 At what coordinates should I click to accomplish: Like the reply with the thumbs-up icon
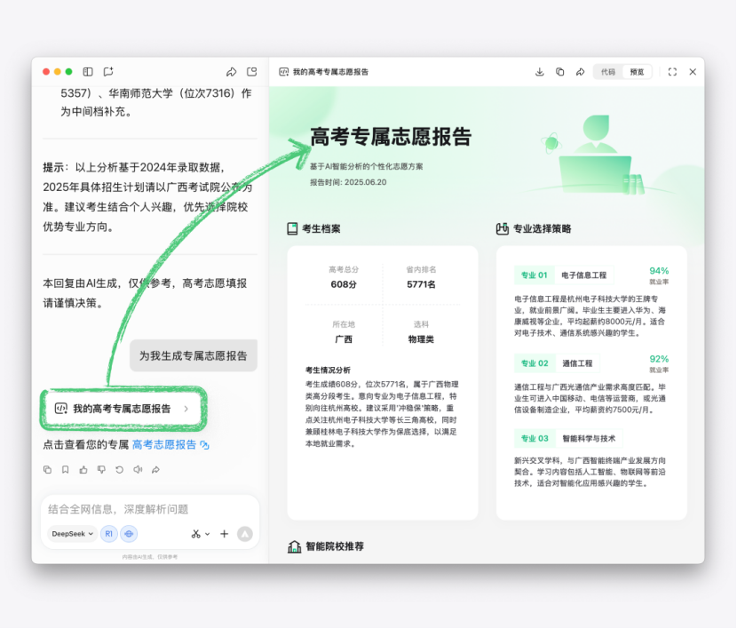pos(83,470)
